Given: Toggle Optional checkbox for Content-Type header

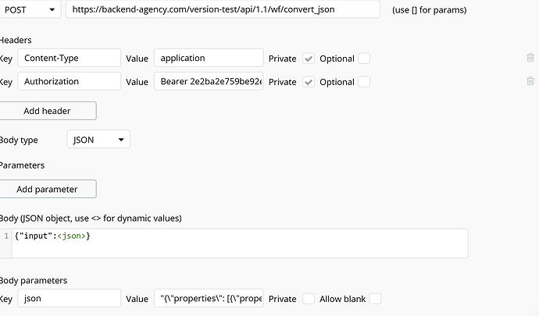Looking at the screenshot, I should (x=364, y=59).
